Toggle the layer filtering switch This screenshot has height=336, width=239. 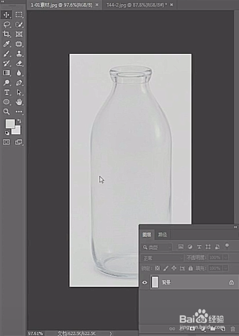227,247
